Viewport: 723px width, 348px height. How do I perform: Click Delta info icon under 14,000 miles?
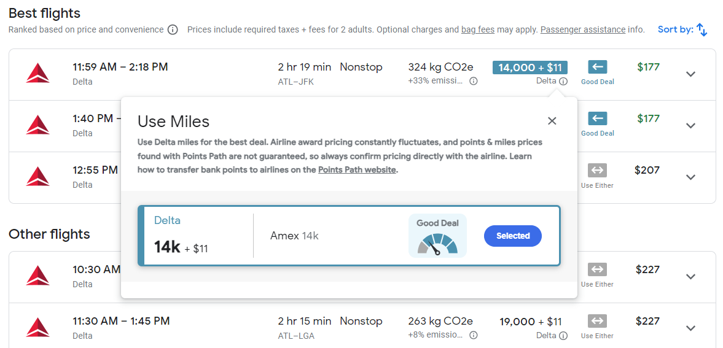point(563,81)
